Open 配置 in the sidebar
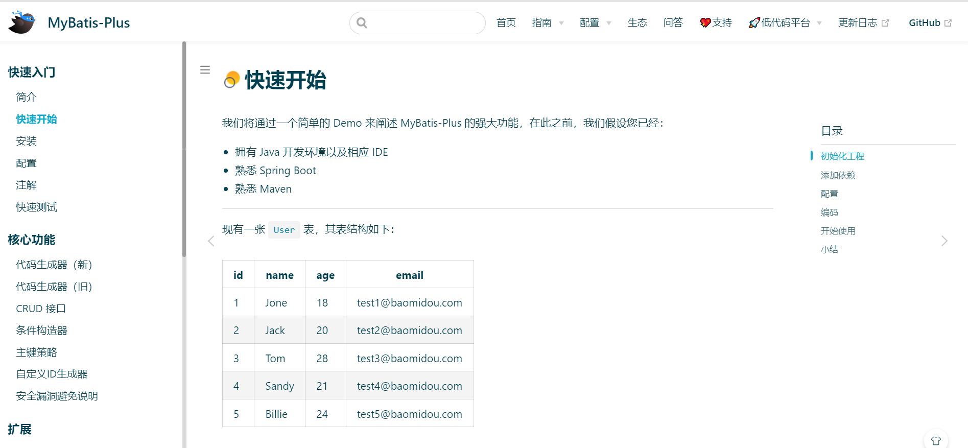This screenshot has height=448, width=968. pos(26,163)
